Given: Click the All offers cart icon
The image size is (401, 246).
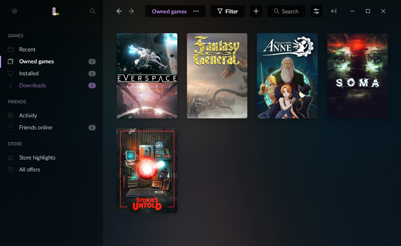Looking at the screenshot, I should (11, 170).
